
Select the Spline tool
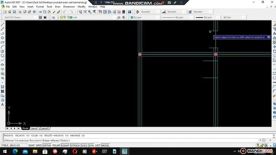pos(3,60)
